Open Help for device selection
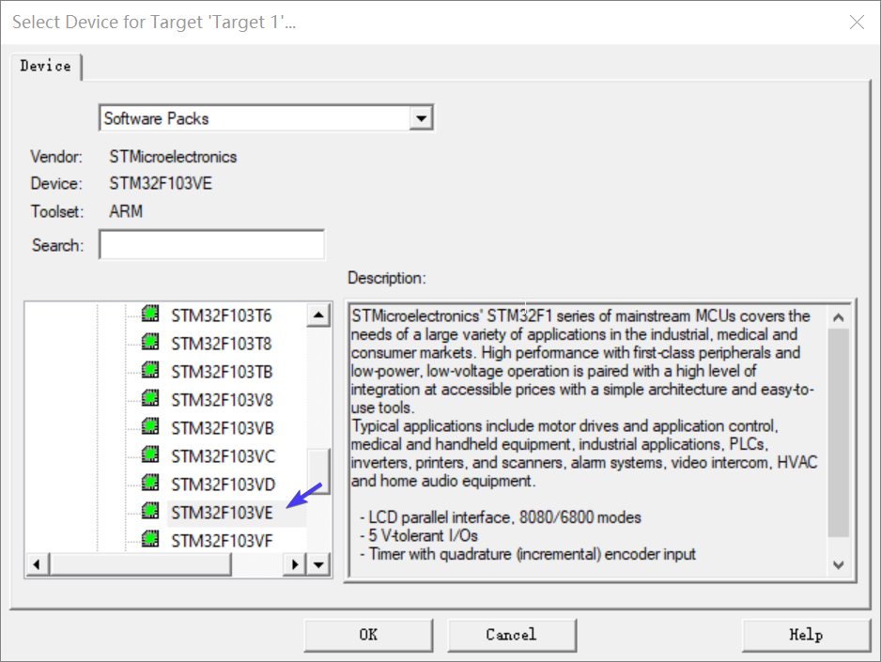 point(806,635)
